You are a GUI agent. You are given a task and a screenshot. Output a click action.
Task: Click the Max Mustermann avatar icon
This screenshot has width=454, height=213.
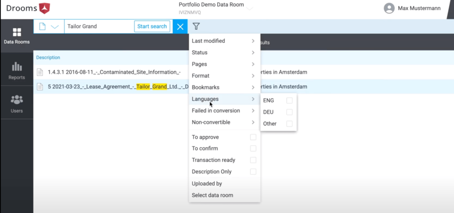[389, 8]
